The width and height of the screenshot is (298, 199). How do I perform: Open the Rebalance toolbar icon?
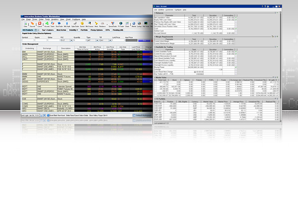click(x=102, y=23)
